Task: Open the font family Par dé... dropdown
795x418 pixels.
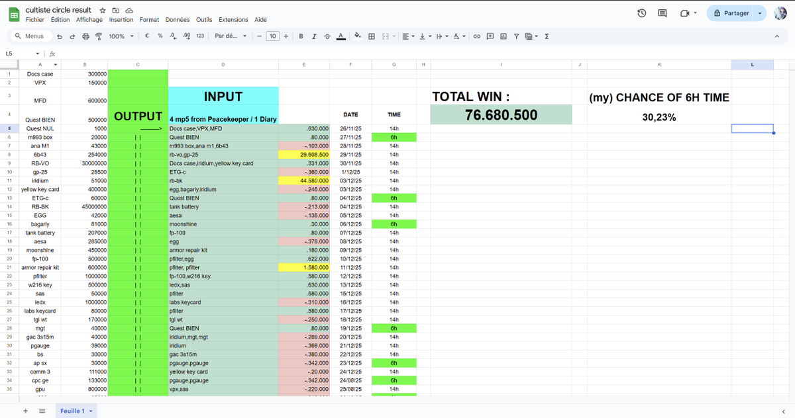Action: tap(231, 36)
